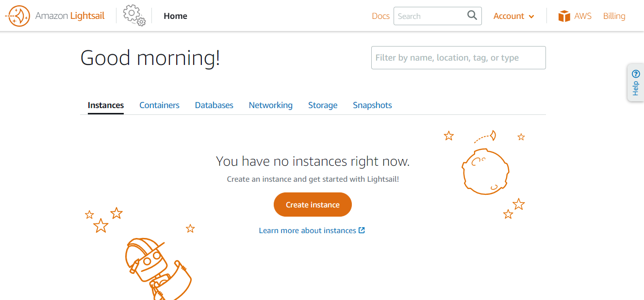The image size is (644, 300).
Task: Open the Docs link
Action: [x=380, y=16]
